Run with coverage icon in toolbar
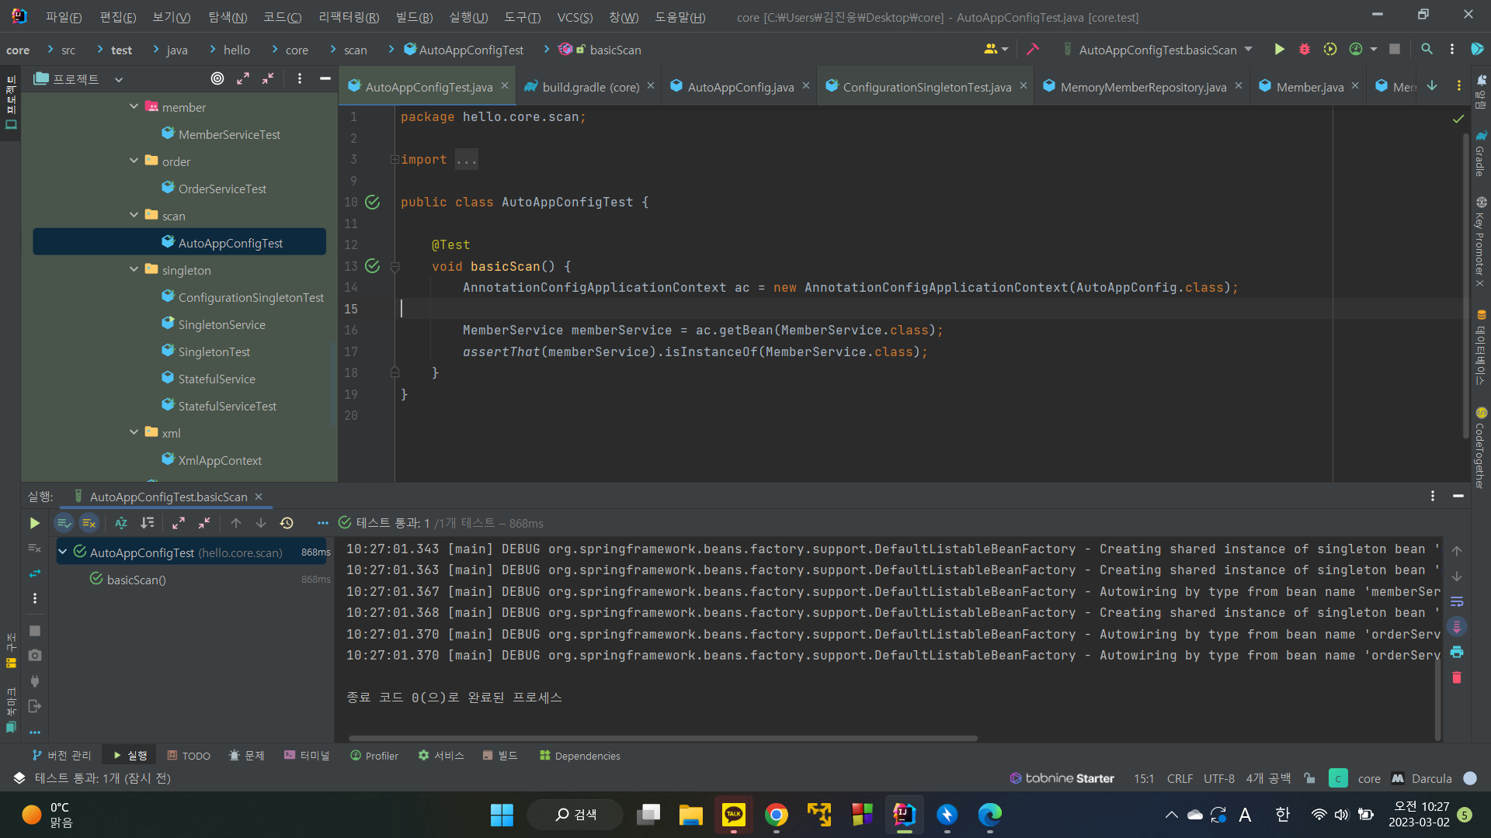1491x838 pixels. coord(1330,50)
